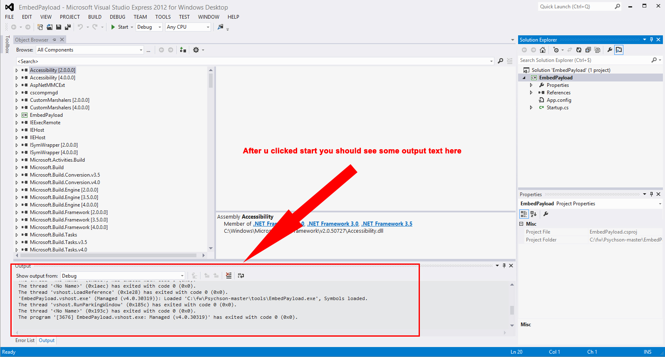The height and width of the screenshot is (357, 665).
Task: Open Solution Platforms Any CPU dropdown
Action: (189, 27)
